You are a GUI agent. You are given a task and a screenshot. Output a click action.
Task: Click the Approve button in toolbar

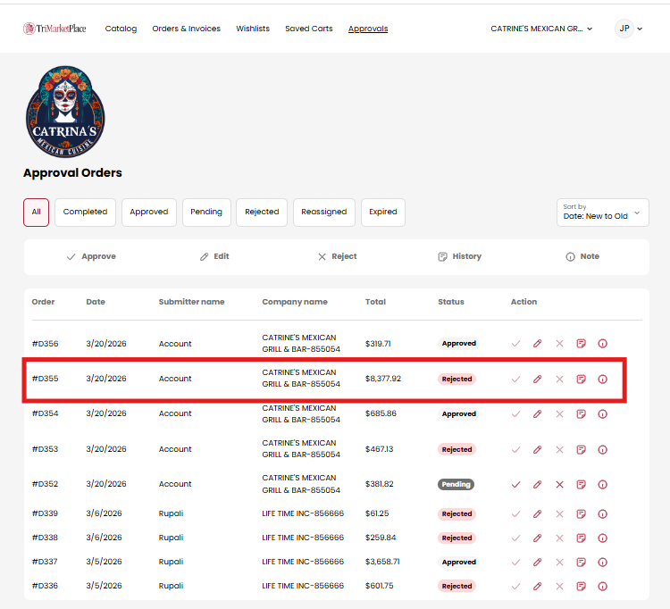[x=91, y=256]
